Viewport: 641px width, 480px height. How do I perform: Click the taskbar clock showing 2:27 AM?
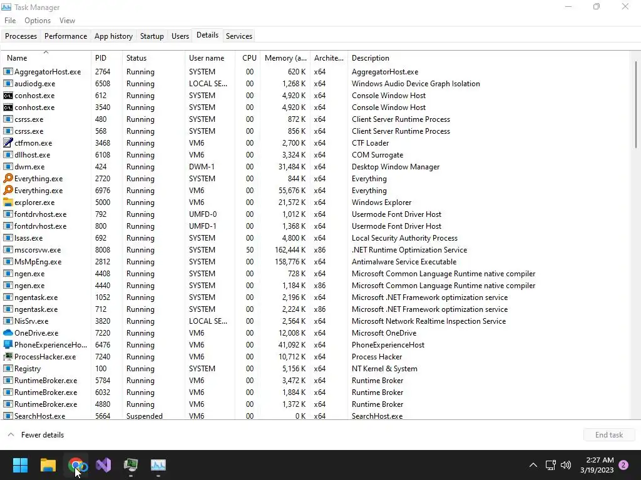[x=597, y=465]
